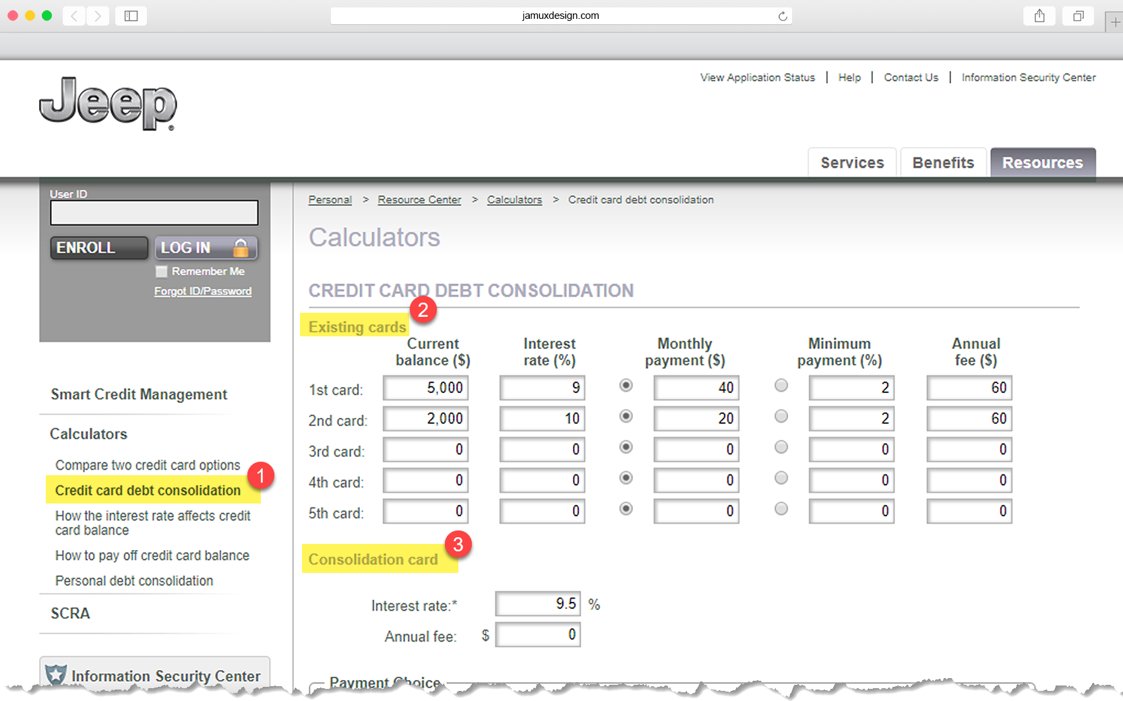Image resolution: width=1123 pixels, height=701 pixels.
Task: Click the ENROLL button
Action: pyautogui.click(x=98, y=248)
